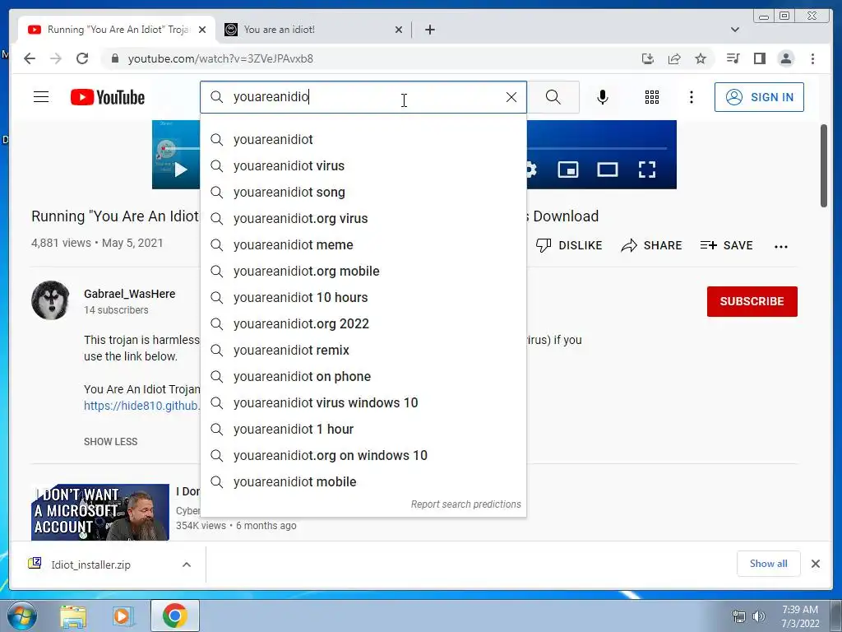Open 'I Don't Want a Microsoft Account' thumbnail
Screen dimensions: 842x632
(x=100, y=512)
